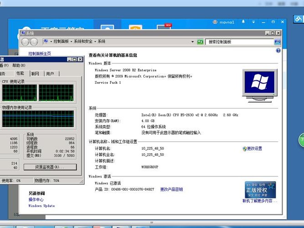The image size is (304, 228).
Task: Click the 提交 value 3108 / 5093
Action: point(64,155)
